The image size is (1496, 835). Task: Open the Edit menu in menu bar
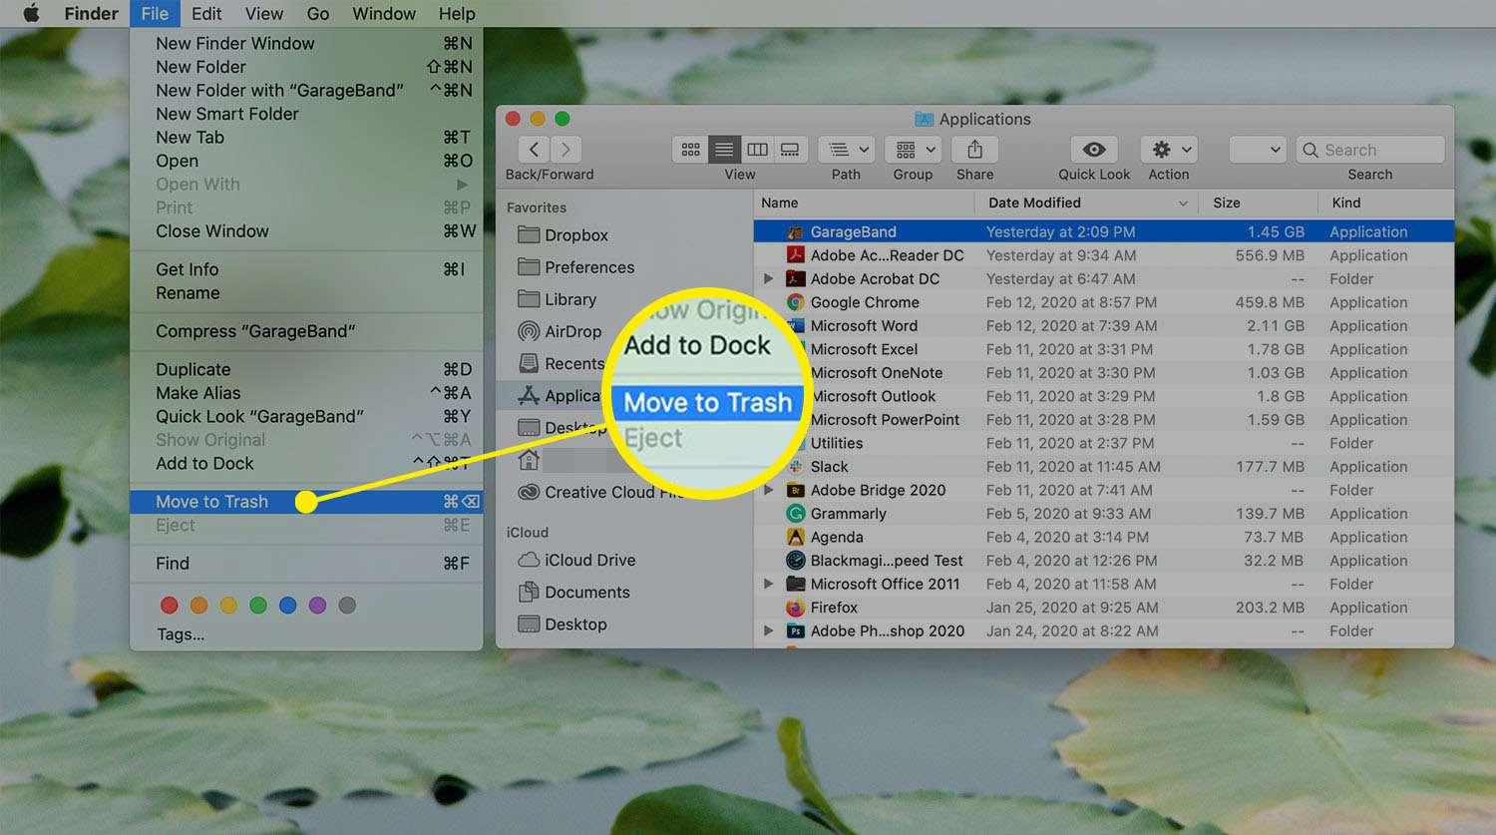[x=206, y=14]
